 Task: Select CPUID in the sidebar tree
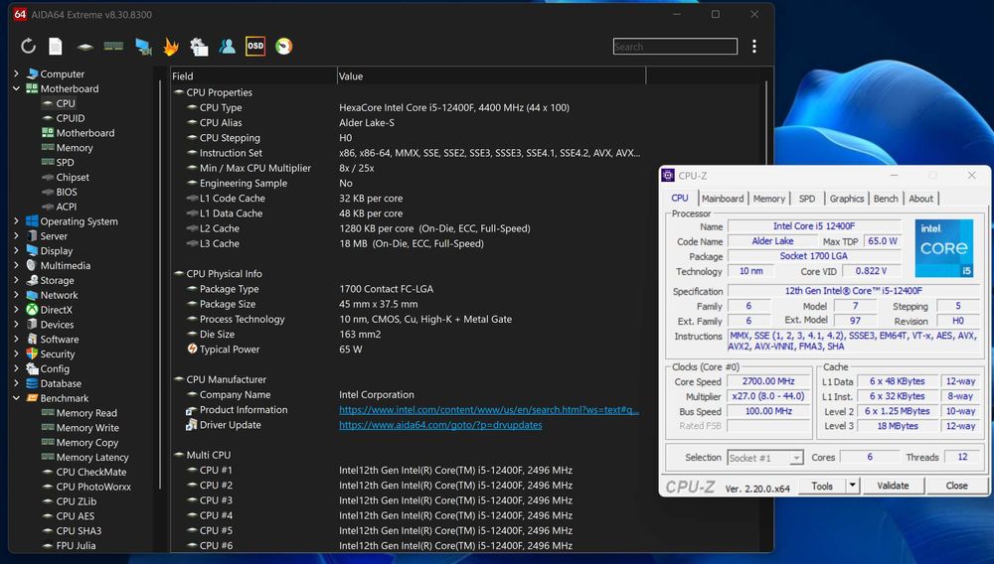pyautogui.click(x=71, y=118)
